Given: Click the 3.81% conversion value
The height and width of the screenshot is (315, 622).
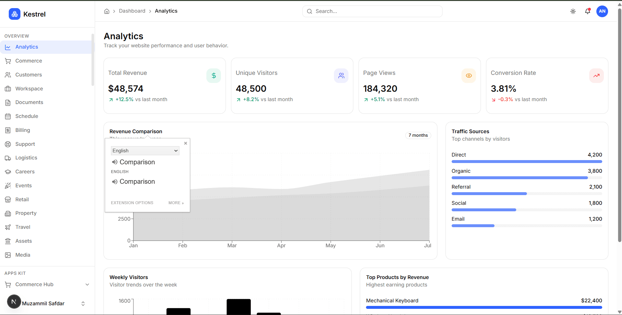Looking at the screenshot, I should [503, 88].
